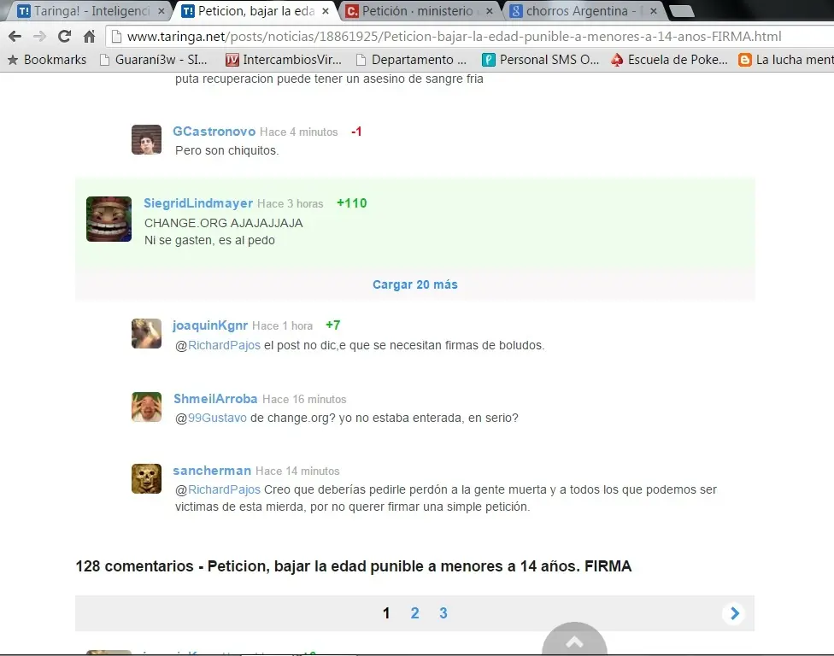Click the URL address bar
Screen dimensions: 834x656
[468, 36]
